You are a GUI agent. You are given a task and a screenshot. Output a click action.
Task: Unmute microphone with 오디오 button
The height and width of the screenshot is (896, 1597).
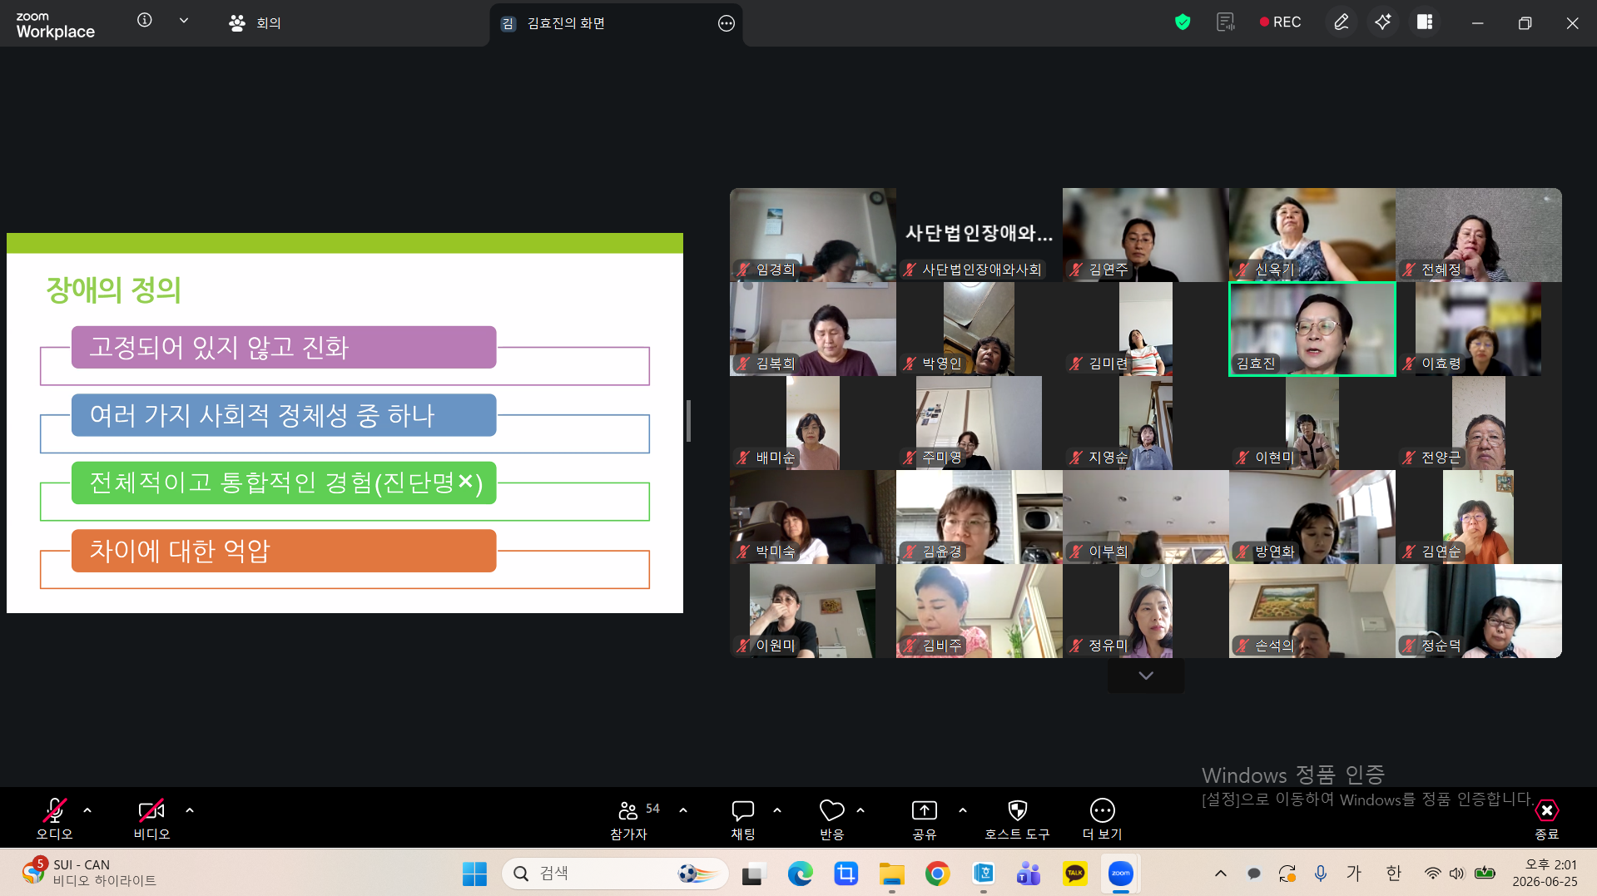click(54, 819)
